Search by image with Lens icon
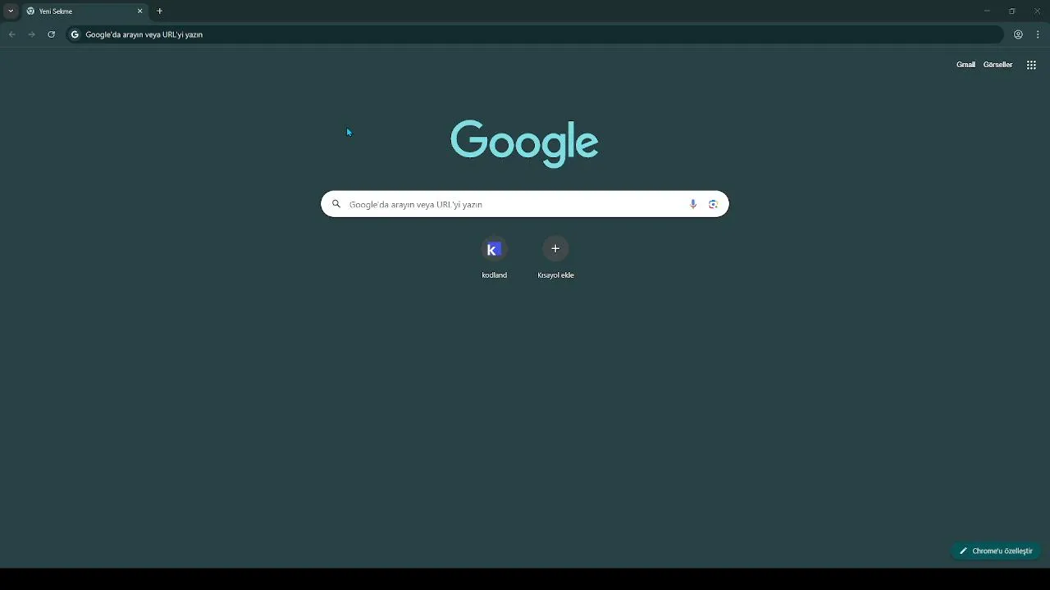Viewport: 1050px width, 590px height. point(713,204)
